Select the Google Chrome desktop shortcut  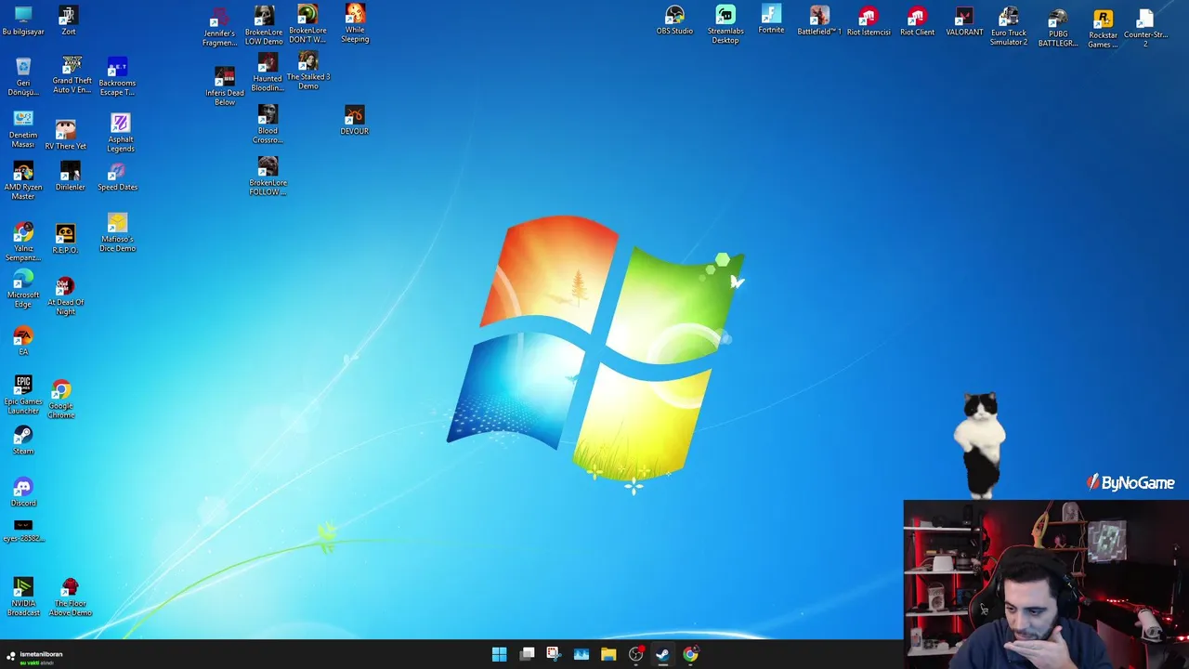(x=61, y=400)
